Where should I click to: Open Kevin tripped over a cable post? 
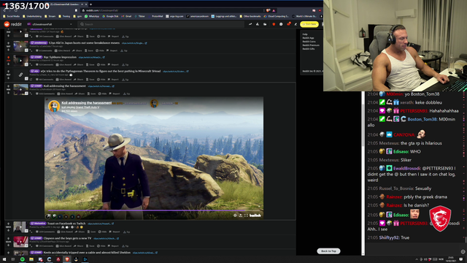point(87,253)
